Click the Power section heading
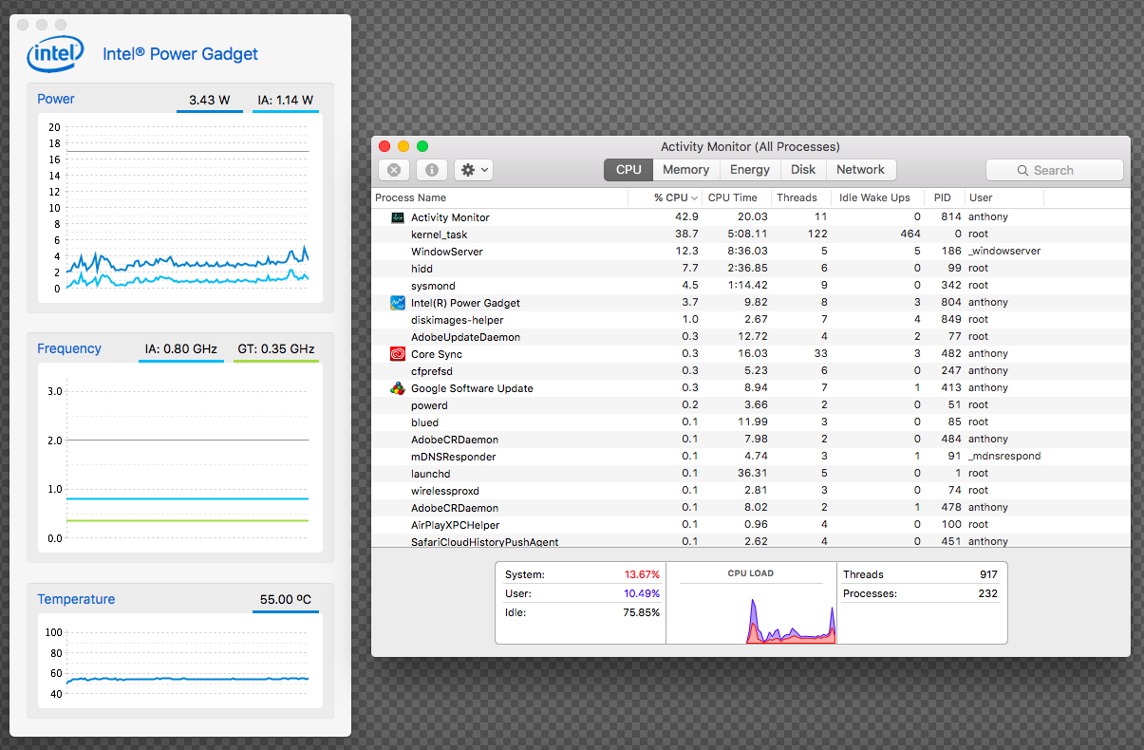The height and width of the screenshot is (750, 1144). pyautogui.click(x=56, y=99)
